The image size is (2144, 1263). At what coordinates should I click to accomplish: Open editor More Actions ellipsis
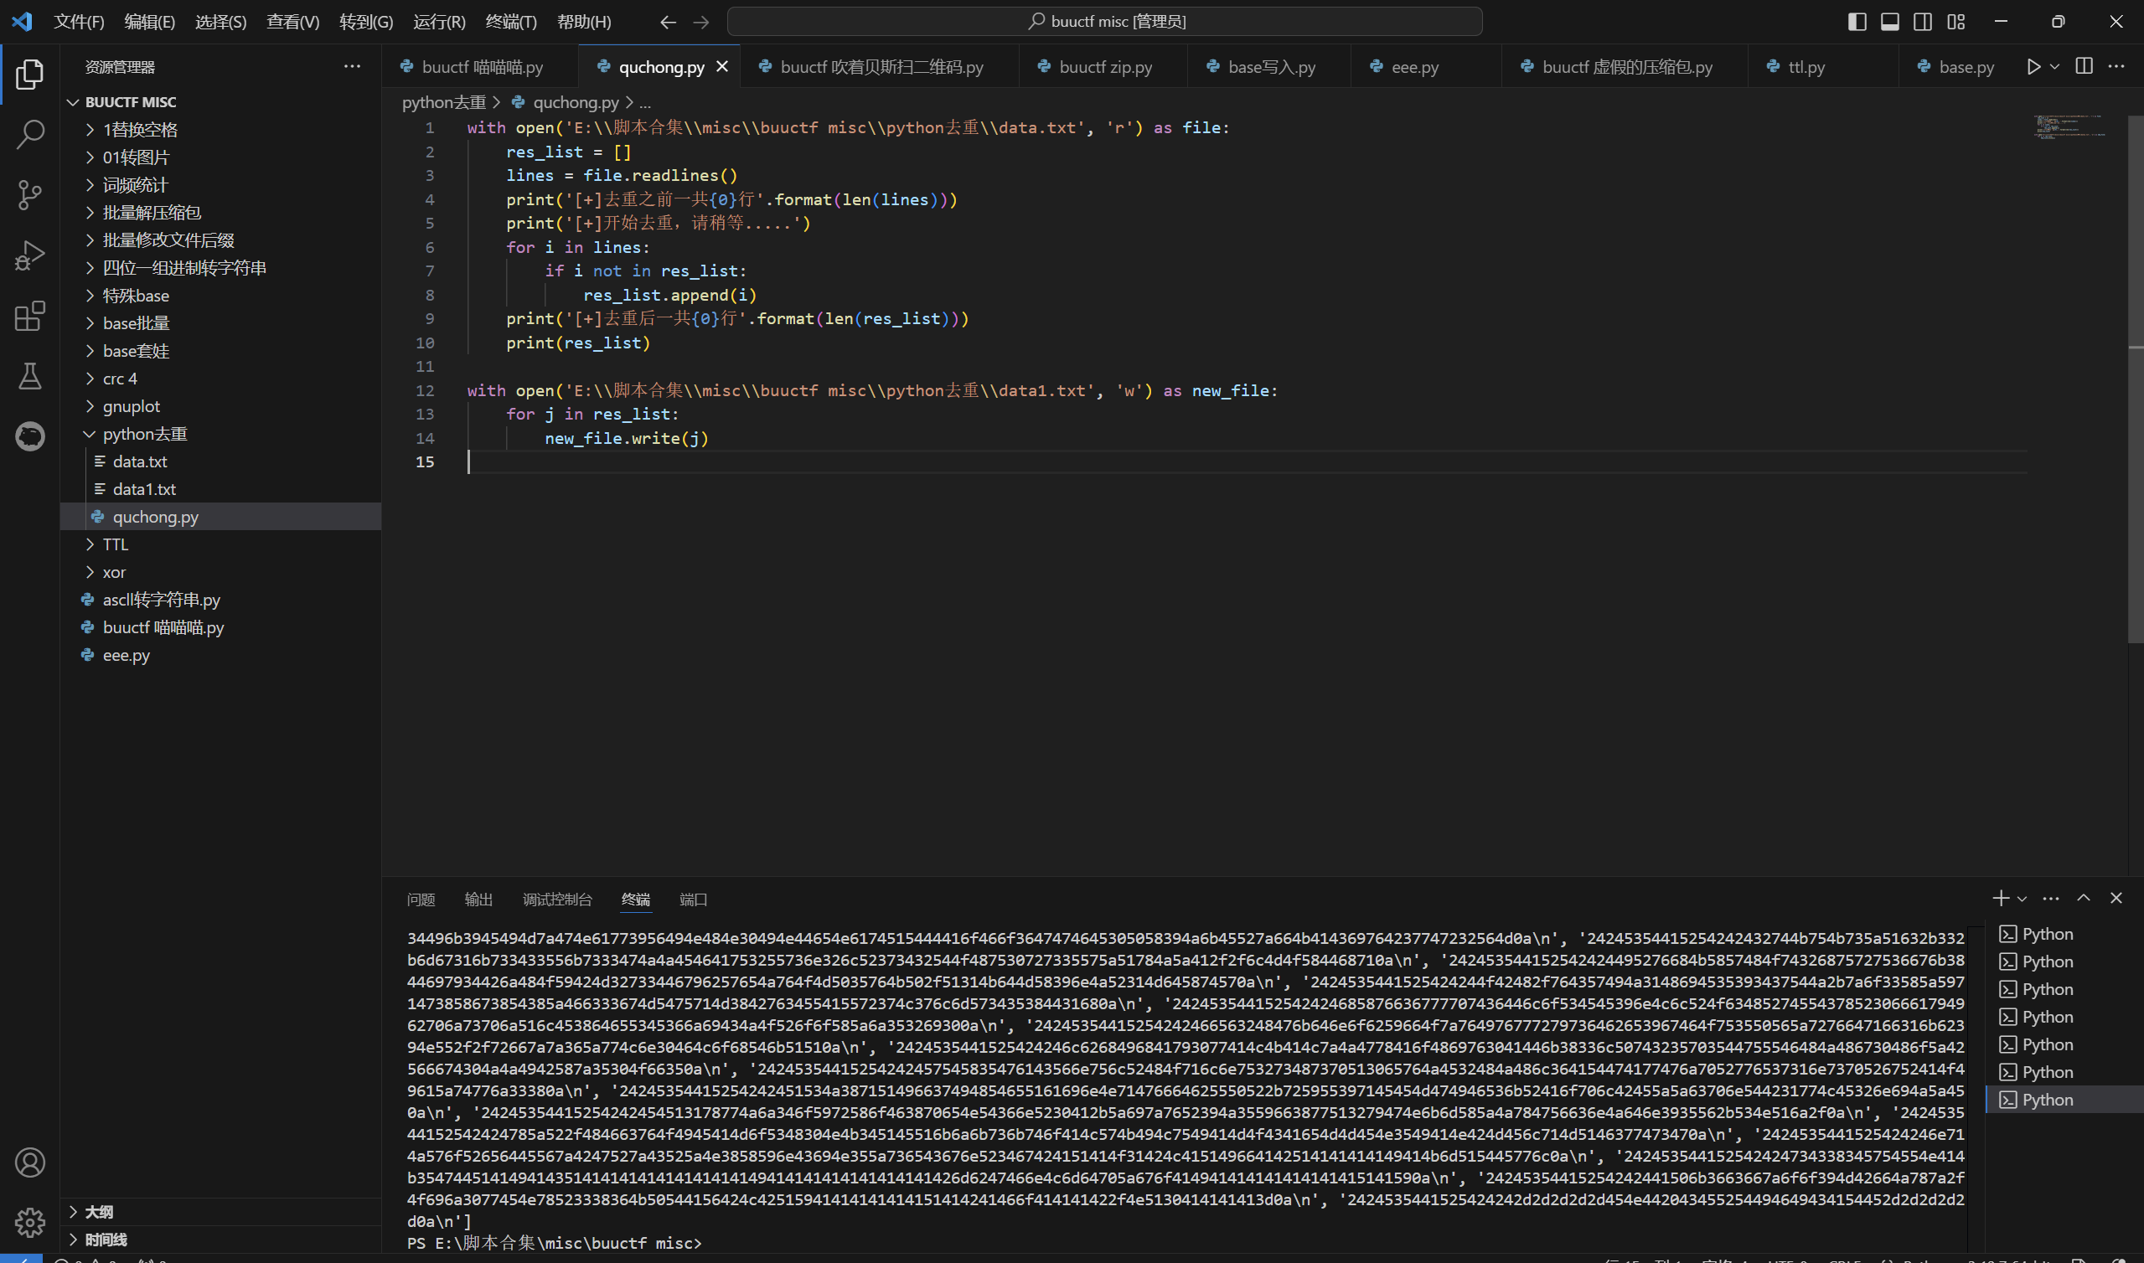(2116, 66)
